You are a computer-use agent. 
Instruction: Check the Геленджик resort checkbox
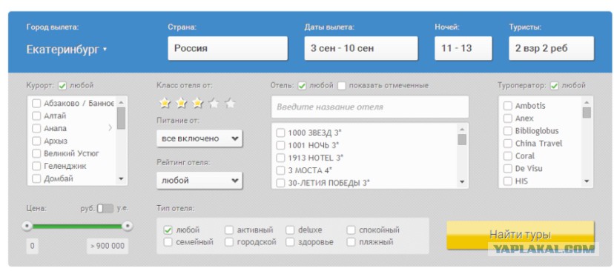tap(36, 166)
